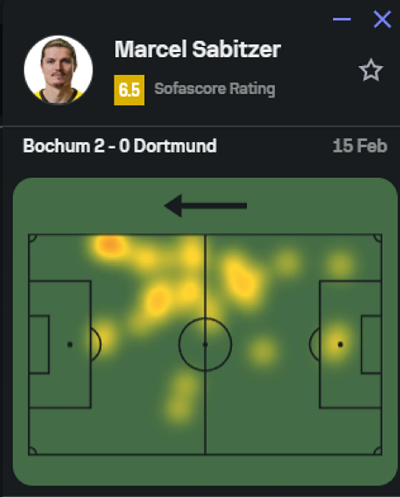Click the Sofascore Rating label
This screenshot has height=497, width=400.
coord(215,89)
